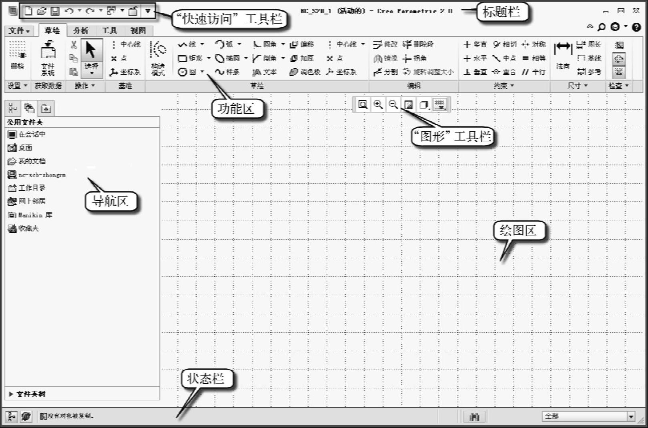The width and height of the screenshot is (648, 428).
Task: Open the 文件系统 import tool
Action: tap(48, 58)
